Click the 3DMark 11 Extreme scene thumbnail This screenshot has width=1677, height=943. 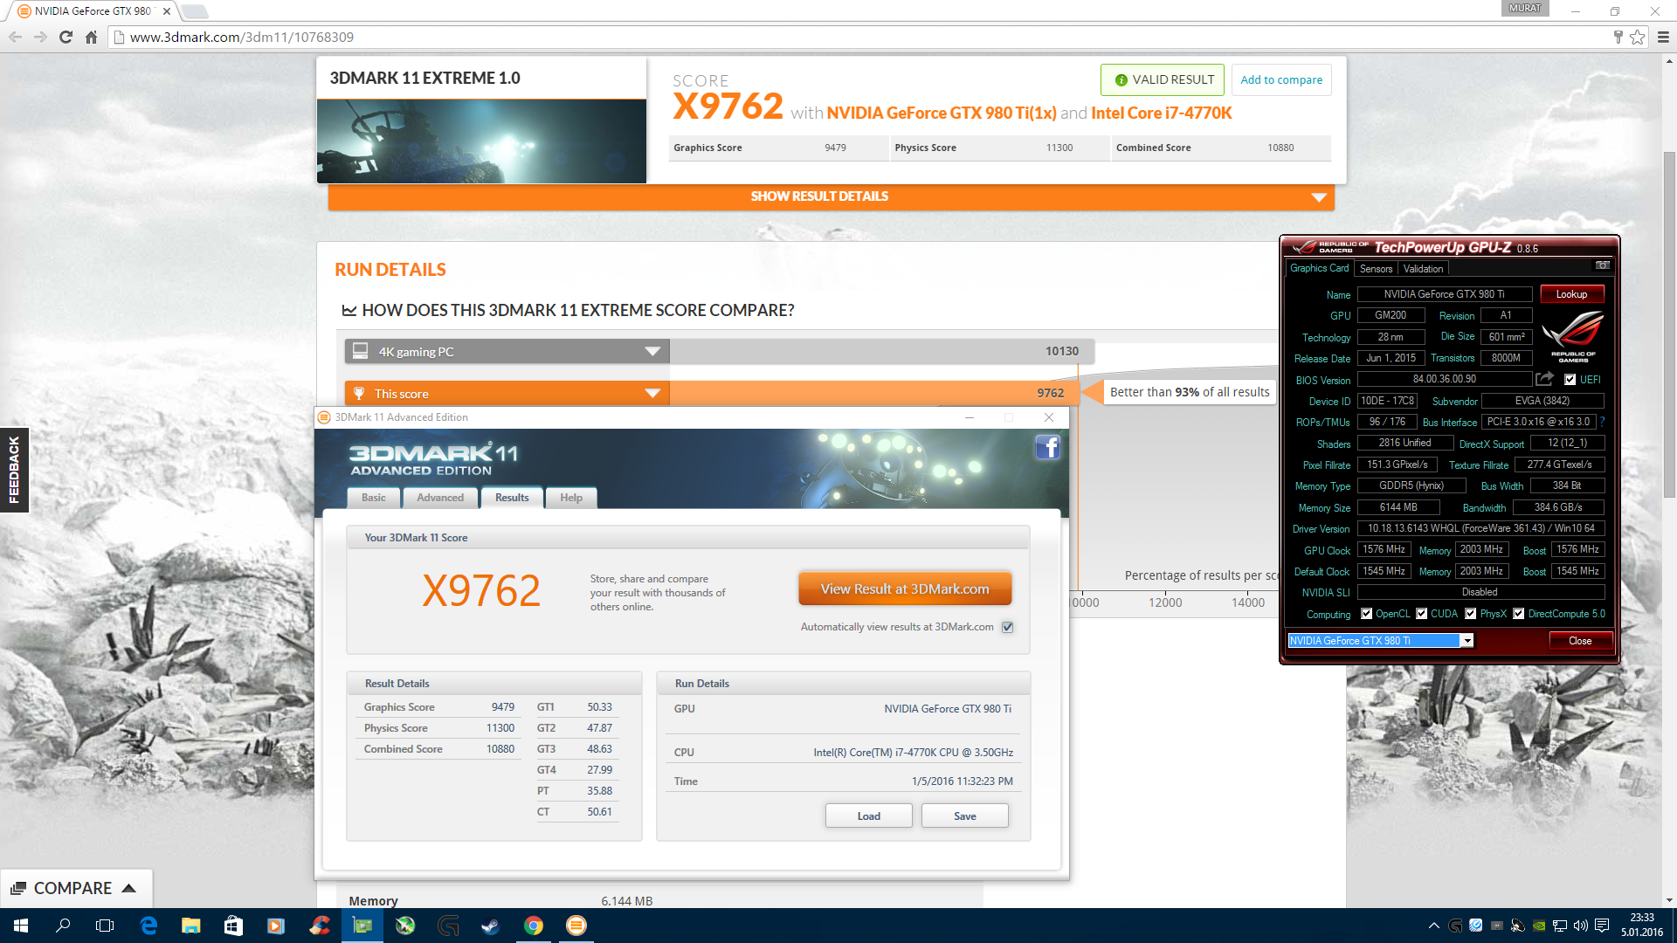(481, 141)
